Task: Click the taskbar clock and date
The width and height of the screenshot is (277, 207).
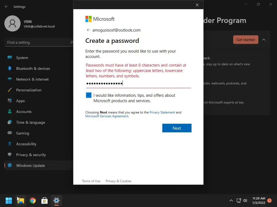Action: tap(259, 201)
